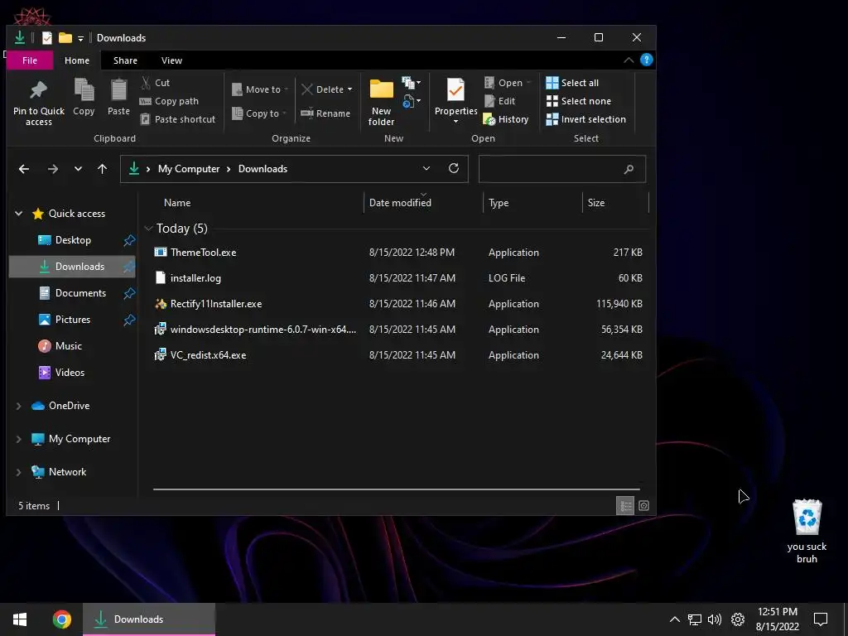Refresh the Downloads folder view

coord(454,168)
